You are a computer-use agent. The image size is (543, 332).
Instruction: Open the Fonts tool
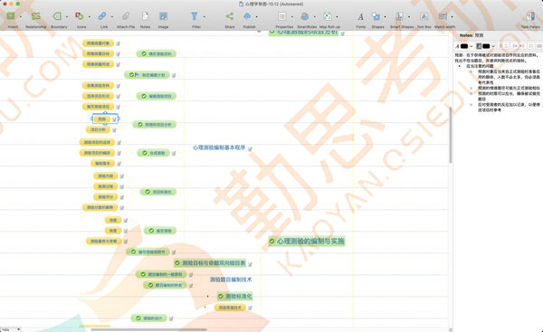[x=360, y=16]
